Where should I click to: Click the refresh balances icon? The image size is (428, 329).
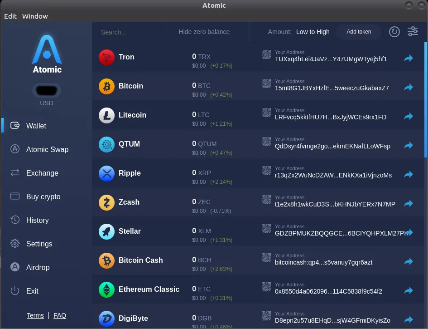click(x=394, y=32)
